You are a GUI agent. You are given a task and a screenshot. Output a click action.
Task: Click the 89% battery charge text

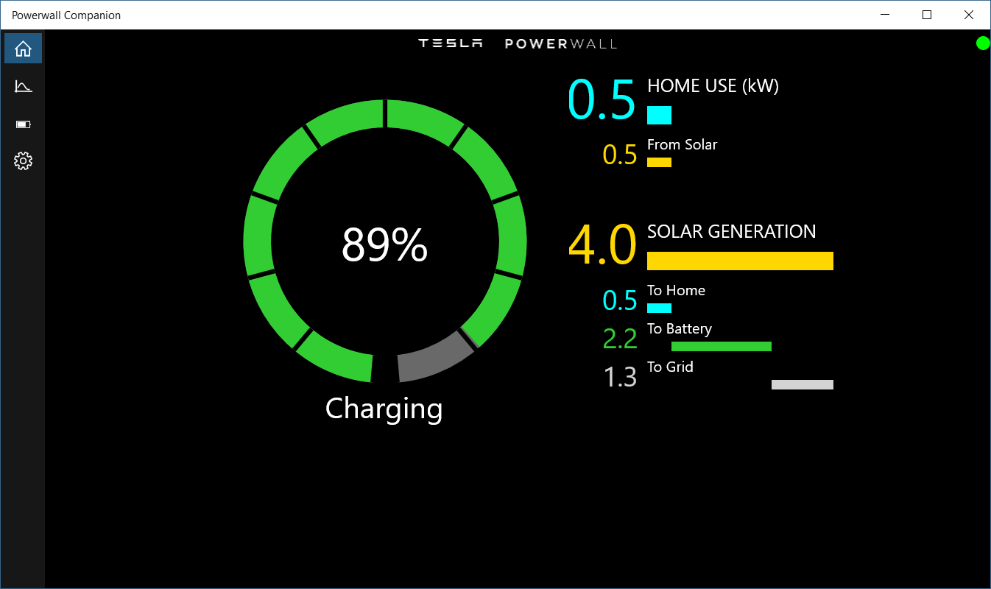(384, 245)
